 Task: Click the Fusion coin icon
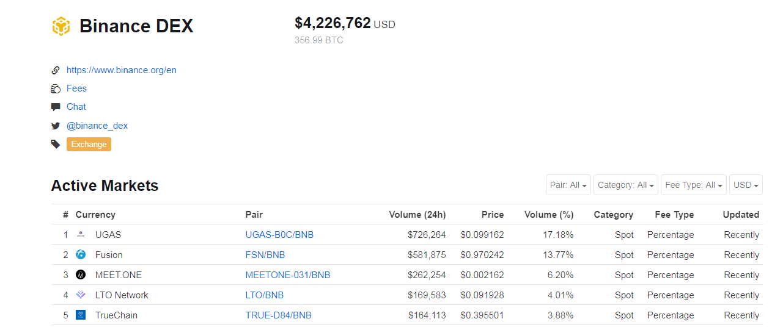click(x=81, y=255)
